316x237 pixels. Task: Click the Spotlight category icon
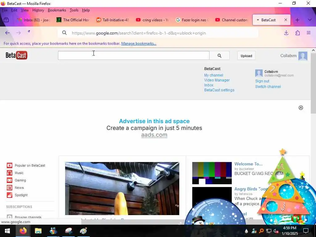point(10,195)
